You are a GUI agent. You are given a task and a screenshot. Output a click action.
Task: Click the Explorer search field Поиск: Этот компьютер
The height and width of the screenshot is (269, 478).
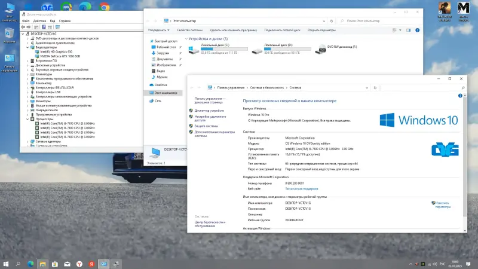[x=379, y=21]
